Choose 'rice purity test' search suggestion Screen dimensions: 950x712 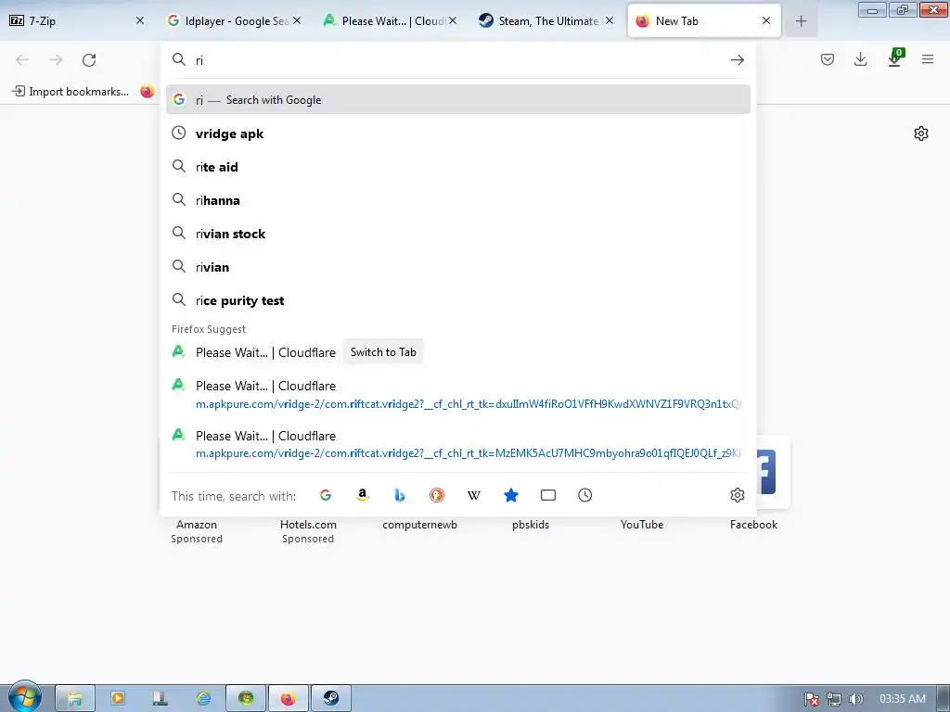coord(458,300)
